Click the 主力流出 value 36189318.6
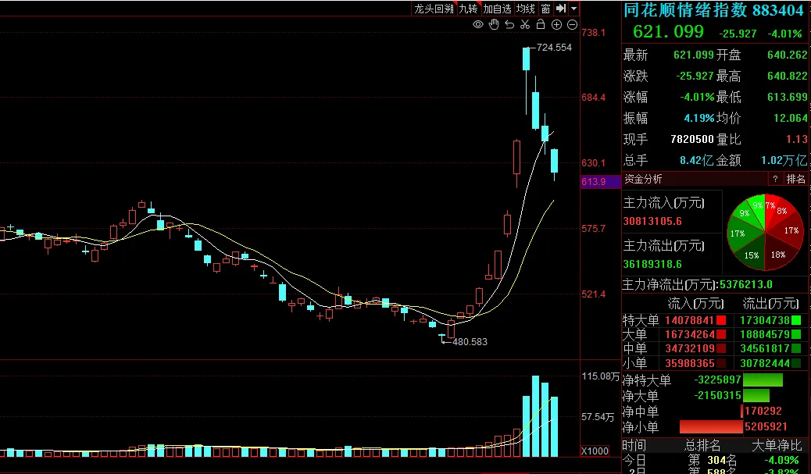 652,264
